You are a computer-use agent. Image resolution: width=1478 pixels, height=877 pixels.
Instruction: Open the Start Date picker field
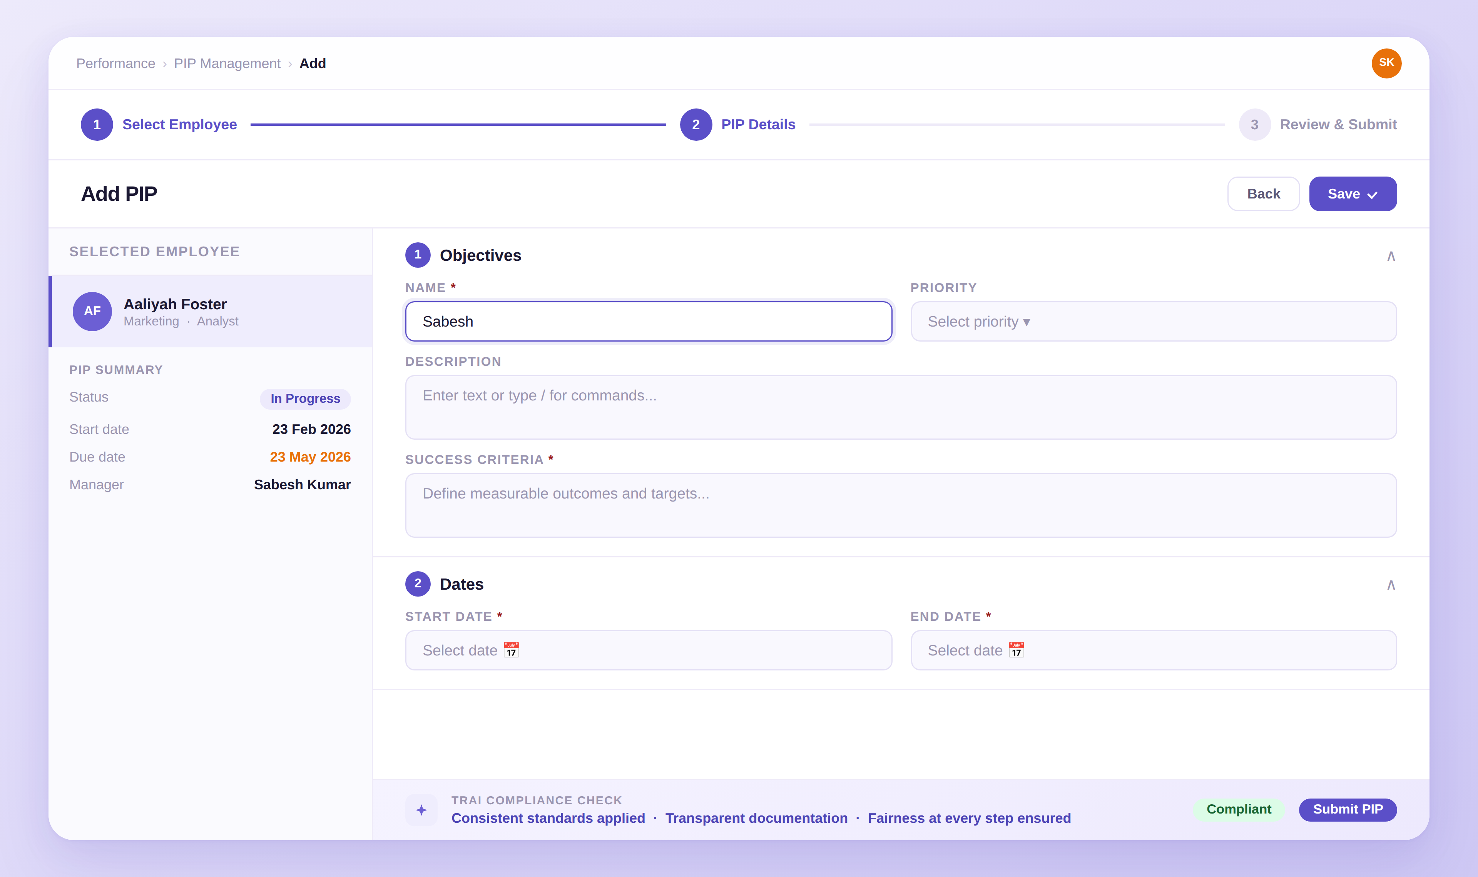click(648, 650)
